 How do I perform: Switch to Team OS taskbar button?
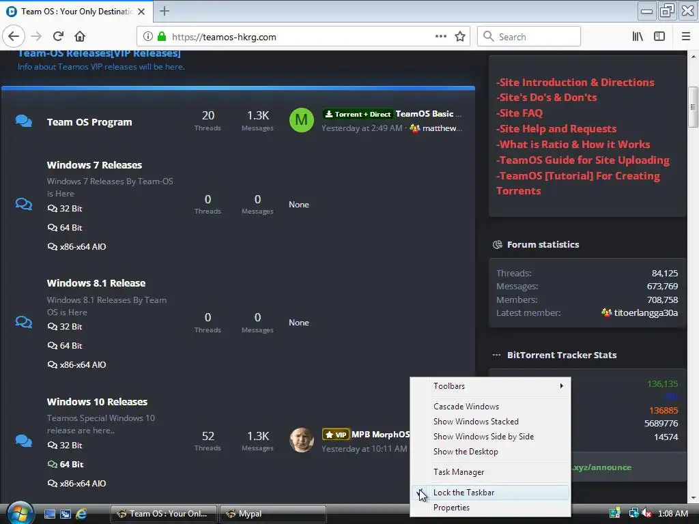pos(164,514)
